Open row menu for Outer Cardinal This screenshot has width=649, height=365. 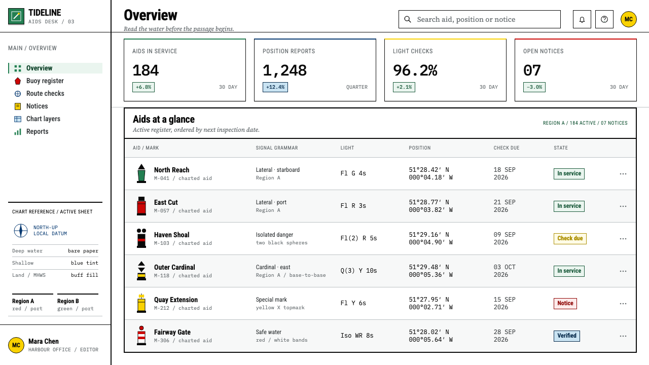tap(623, 271)
